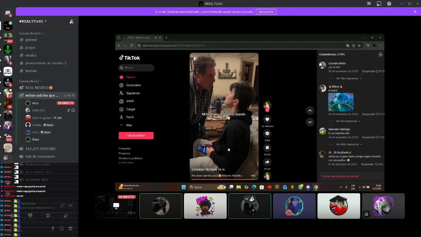Viewport: 421px width, 237px height.
Task: Go to previous TikTok video up arrow
Action: coord(310,111)
